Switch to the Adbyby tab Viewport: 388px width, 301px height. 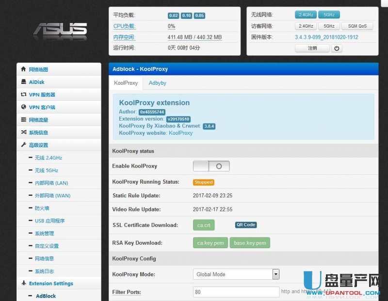[157, 83]
